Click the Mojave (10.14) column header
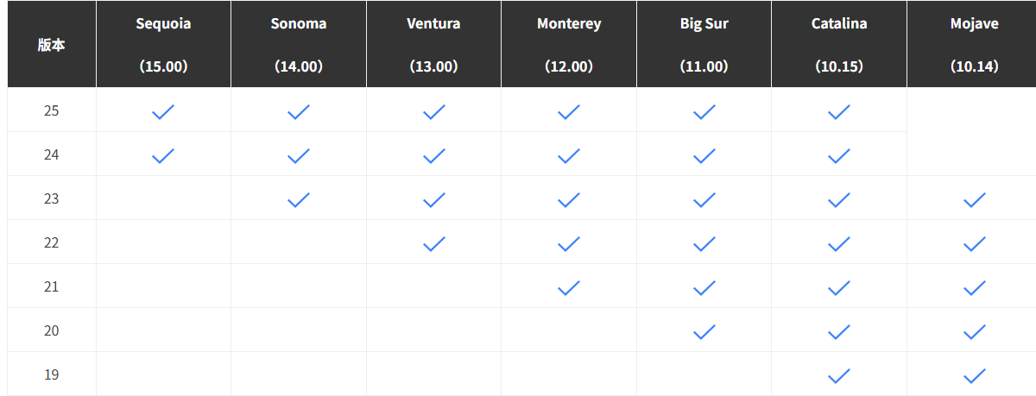 tap(974, 45)
